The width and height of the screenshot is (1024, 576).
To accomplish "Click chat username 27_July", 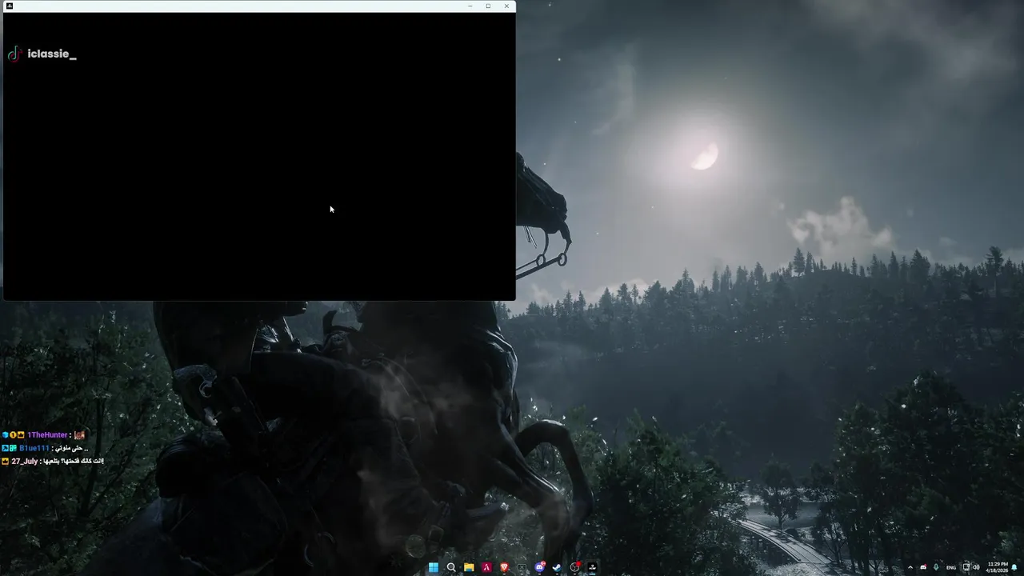I will (x=25, y=462).
